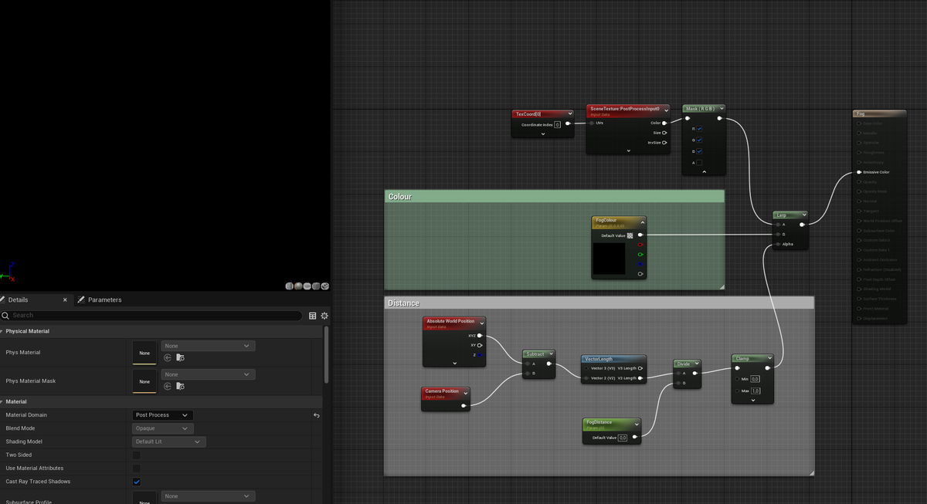
Task: Set preview mesh to cylinder shape
Action: point(290,286)
